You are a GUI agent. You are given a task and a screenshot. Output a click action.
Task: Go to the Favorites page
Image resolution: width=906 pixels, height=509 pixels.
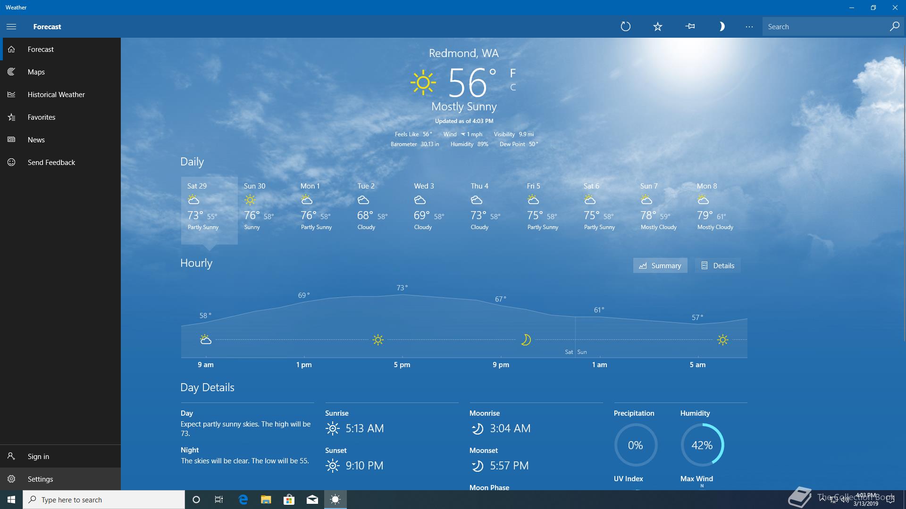click(x=42, y=117)
